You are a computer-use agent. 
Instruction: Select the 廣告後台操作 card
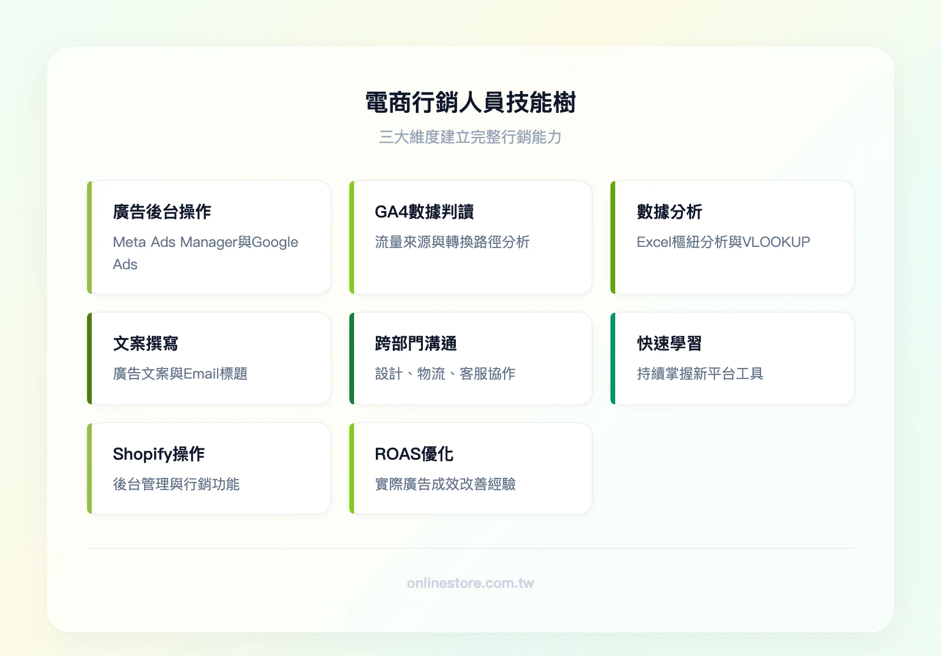click(x=209, y=237)
